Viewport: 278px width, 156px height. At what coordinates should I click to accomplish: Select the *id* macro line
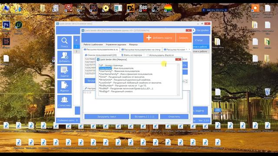click(x=111, y=65)
